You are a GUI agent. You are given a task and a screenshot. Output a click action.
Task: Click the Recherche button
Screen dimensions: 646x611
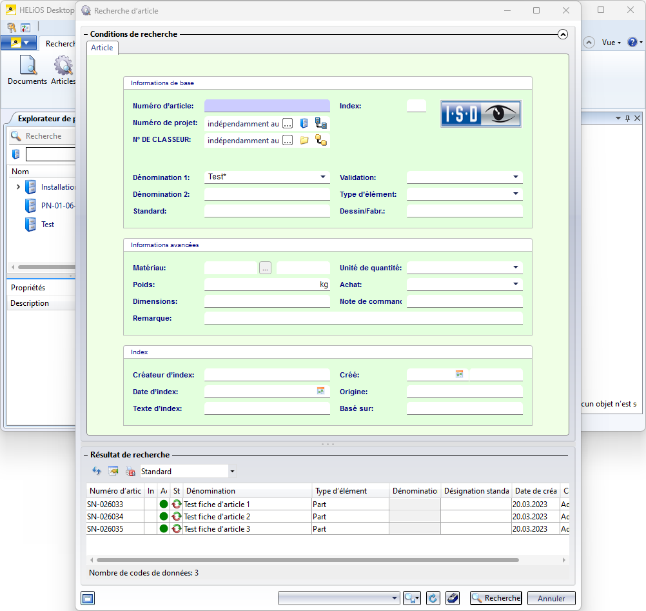(x=495, y=598)
